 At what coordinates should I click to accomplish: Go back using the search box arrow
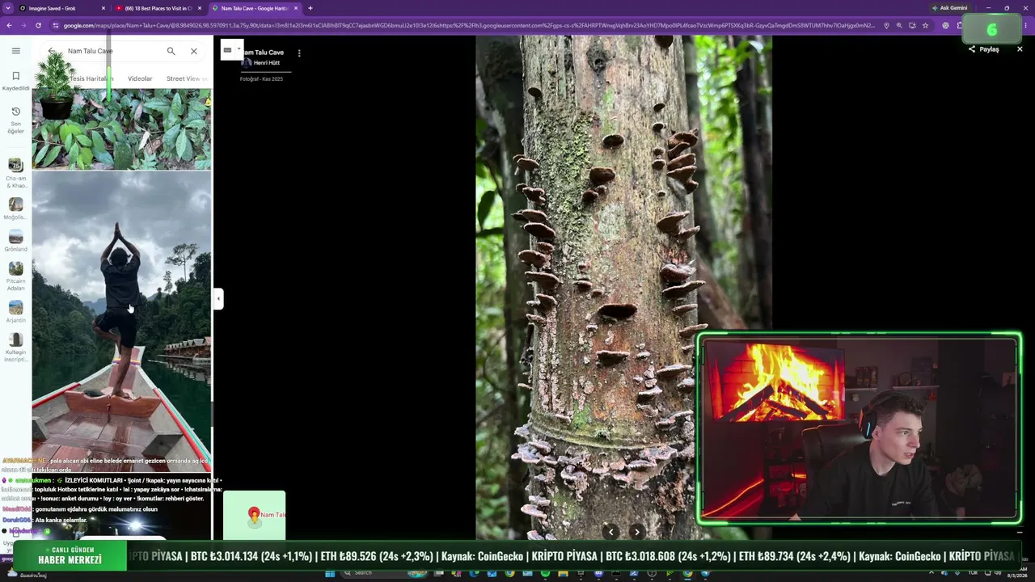click(x=52, y=51)
